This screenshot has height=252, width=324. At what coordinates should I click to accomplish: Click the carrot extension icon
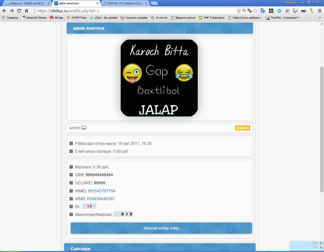click(x=312, y=11)
